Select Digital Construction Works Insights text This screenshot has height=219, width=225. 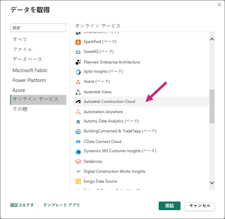point(114,171)
